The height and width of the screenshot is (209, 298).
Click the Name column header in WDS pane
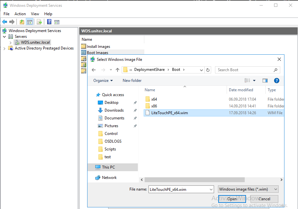pos(87,39)
